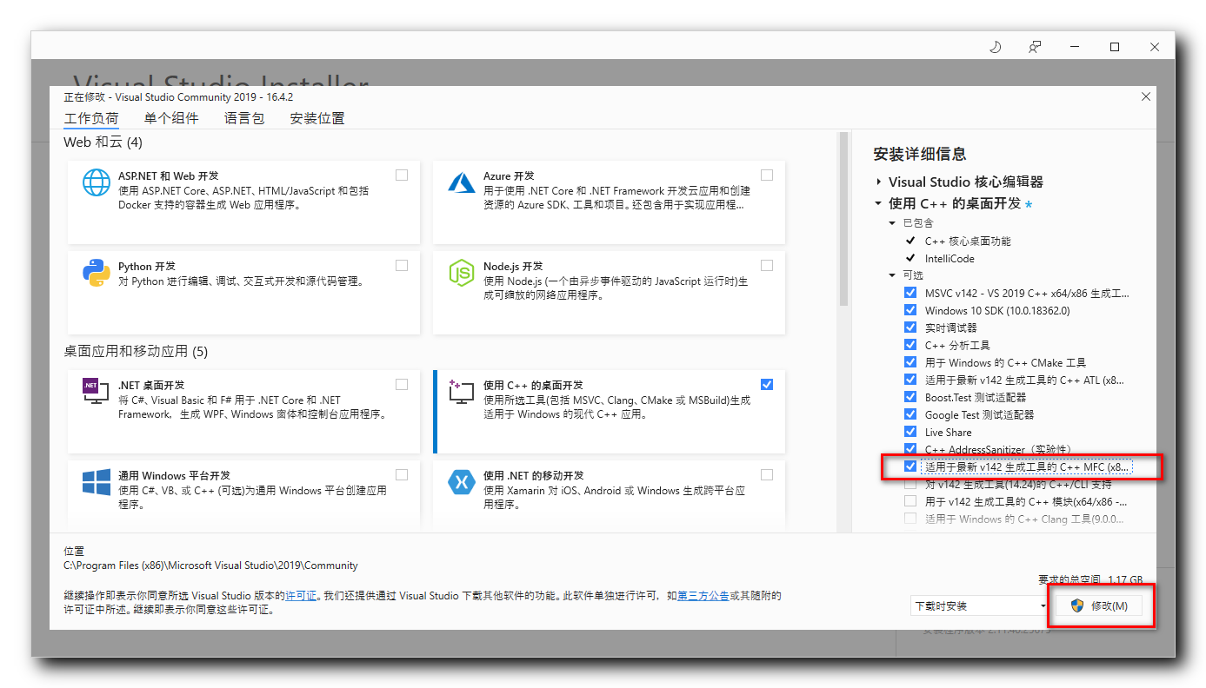Switch to the 语言包 tab
The image size is (1206, 688).
244,118
